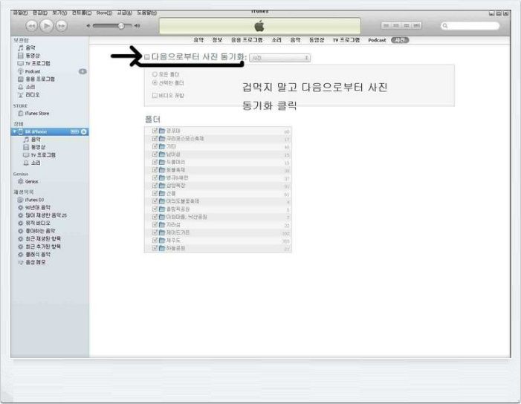Click the volume slider knob
Viewport: 521px width, 404px height.
[x=121, y=25]
